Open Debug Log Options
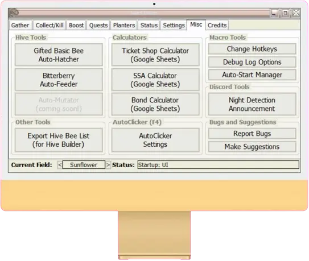Viewport: 309px width, 261px height. point(252,62)
